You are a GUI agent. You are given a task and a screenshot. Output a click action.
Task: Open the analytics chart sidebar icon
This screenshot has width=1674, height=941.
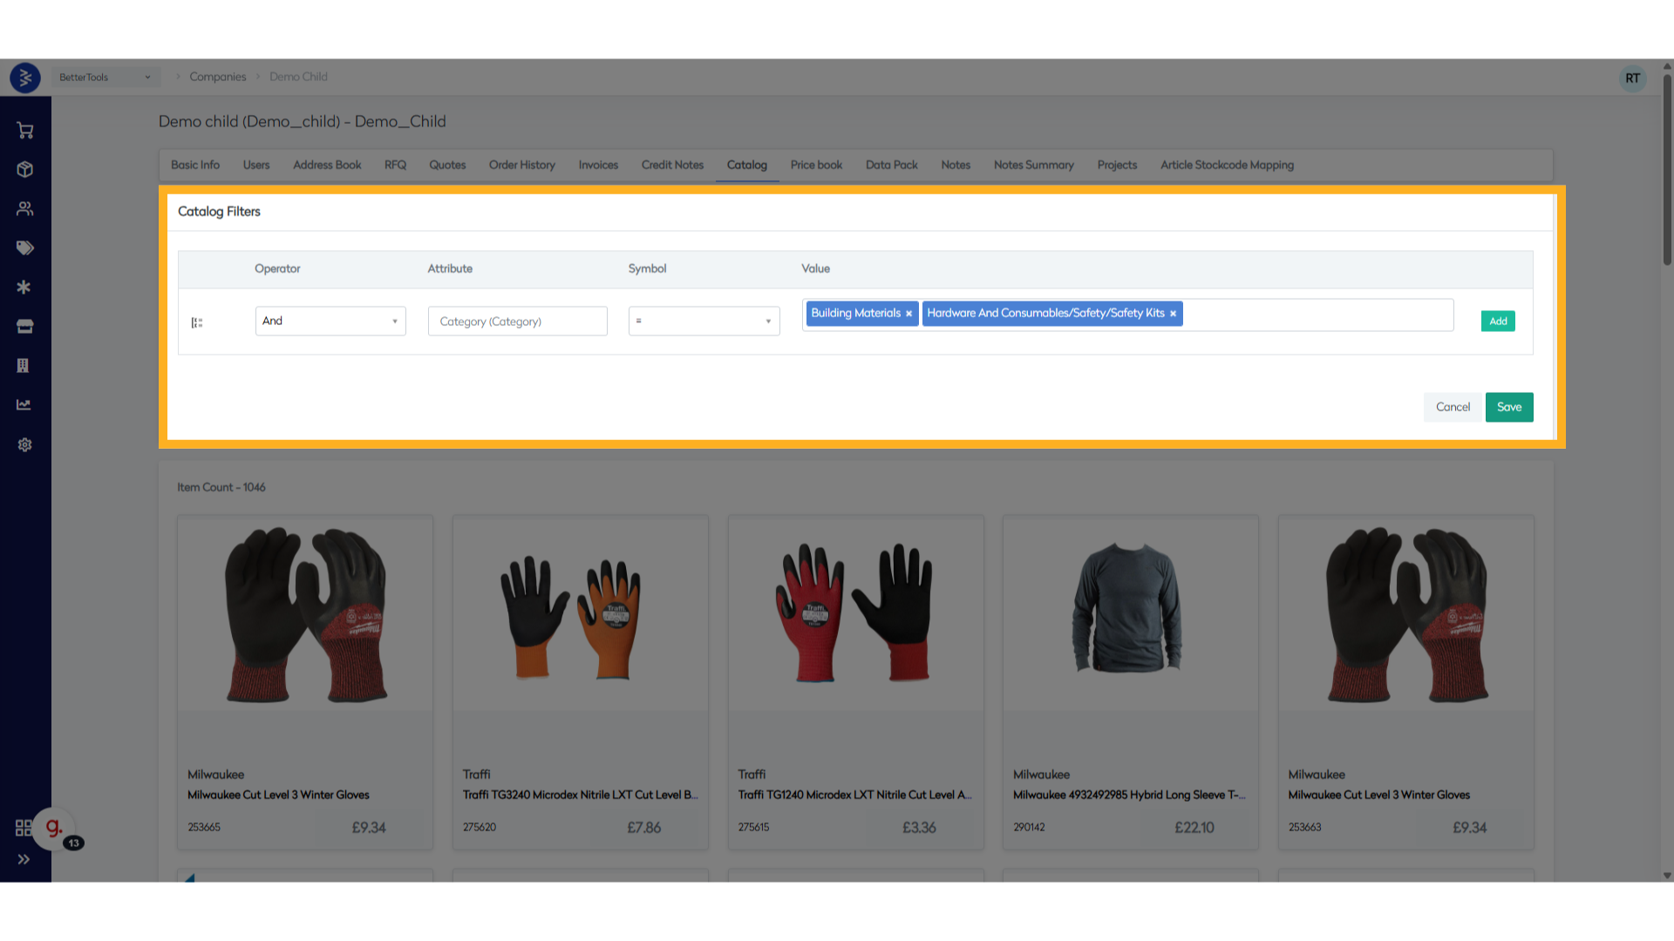coord(24,405)
